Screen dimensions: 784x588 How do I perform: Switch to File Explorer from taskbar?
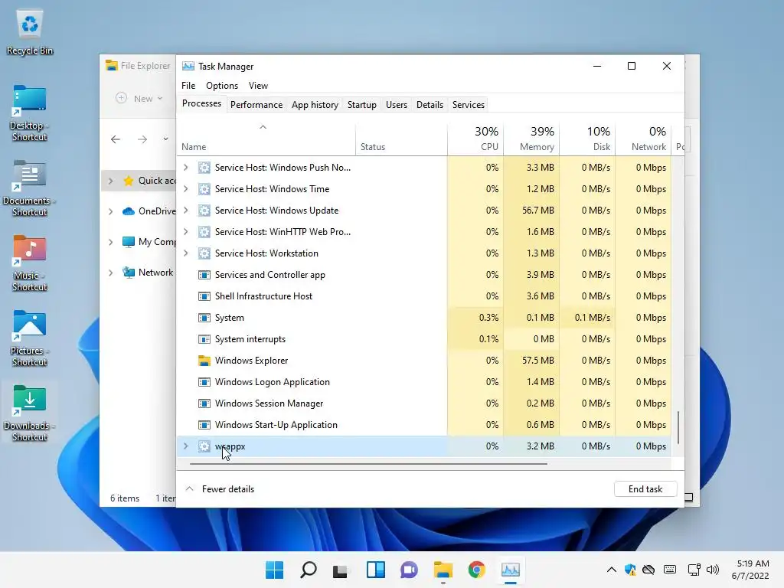[443, 570]
